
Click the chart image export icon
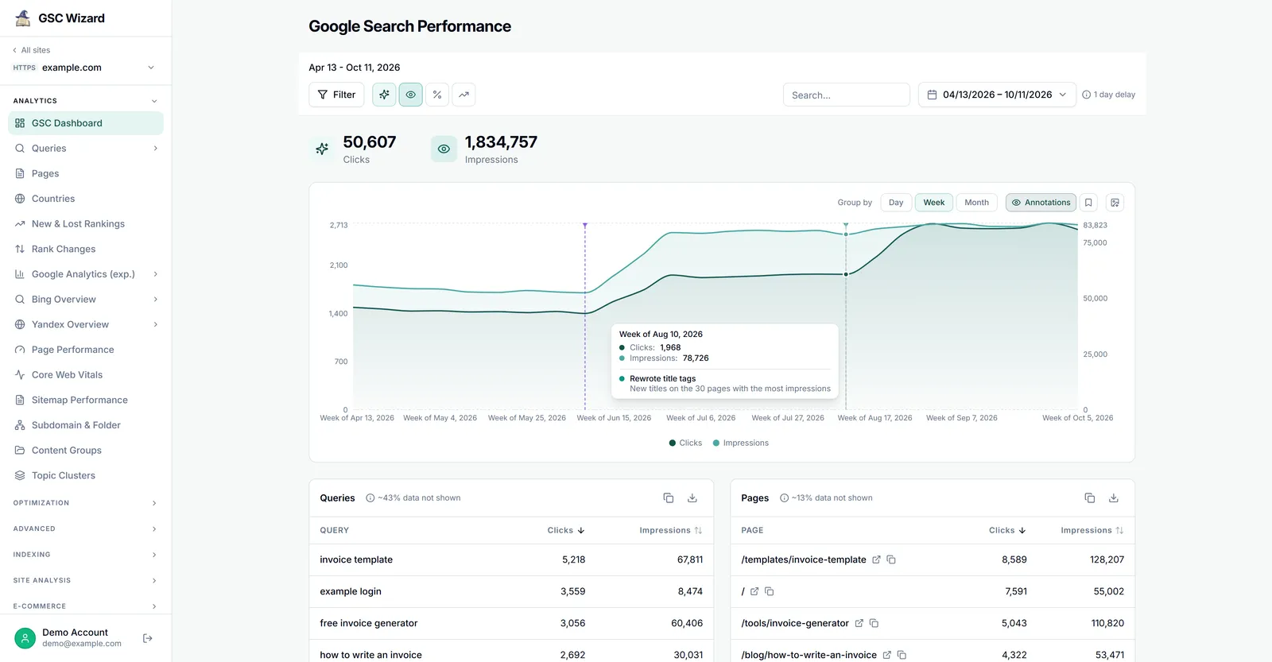tap(1115, 203)
